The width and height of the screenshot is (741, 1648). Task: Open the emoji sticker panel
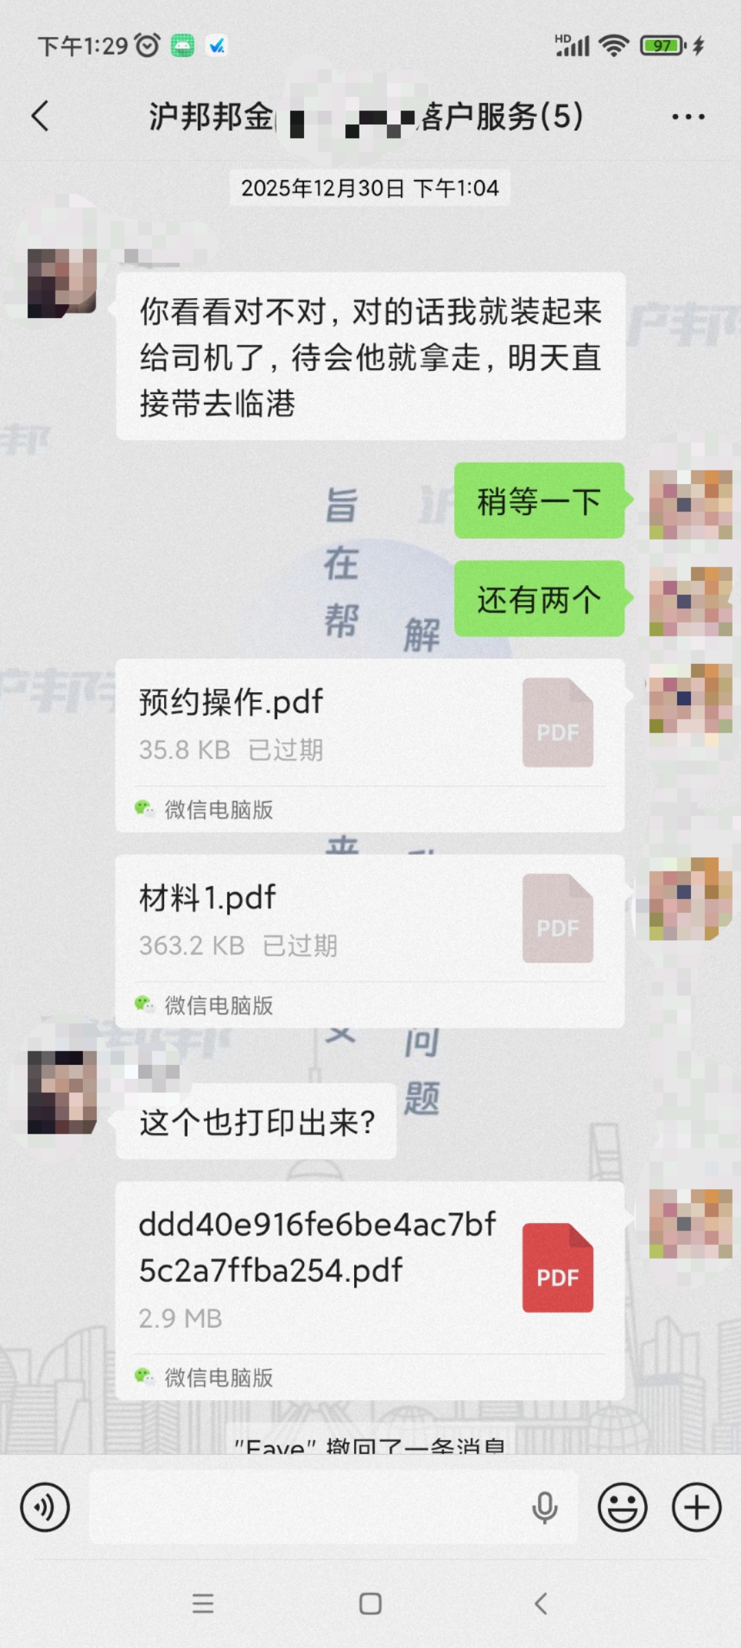click(x=622, y=1508)
